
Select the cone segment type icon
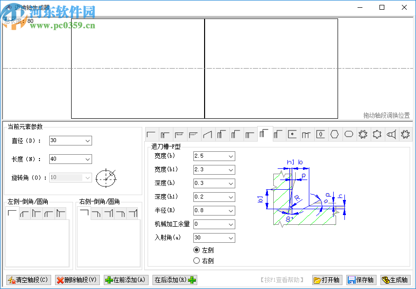pos(208,134)
